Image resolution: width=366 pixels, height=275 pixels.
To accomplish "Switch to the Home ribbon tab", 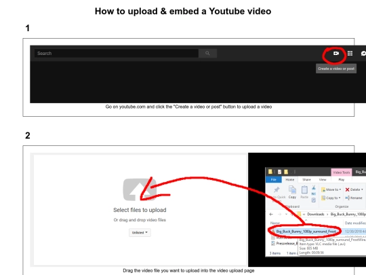I will [x=290, y=179].
